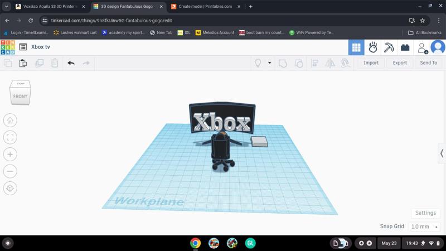Viewport: 446px width, 251px height.
Task: Open the All Bookmarks folder
Action: click(425, 33)
